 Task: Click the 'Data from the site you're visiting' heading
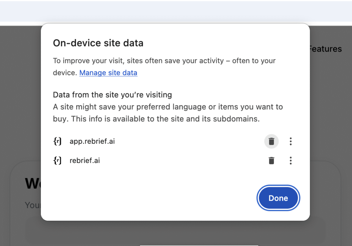112,95
